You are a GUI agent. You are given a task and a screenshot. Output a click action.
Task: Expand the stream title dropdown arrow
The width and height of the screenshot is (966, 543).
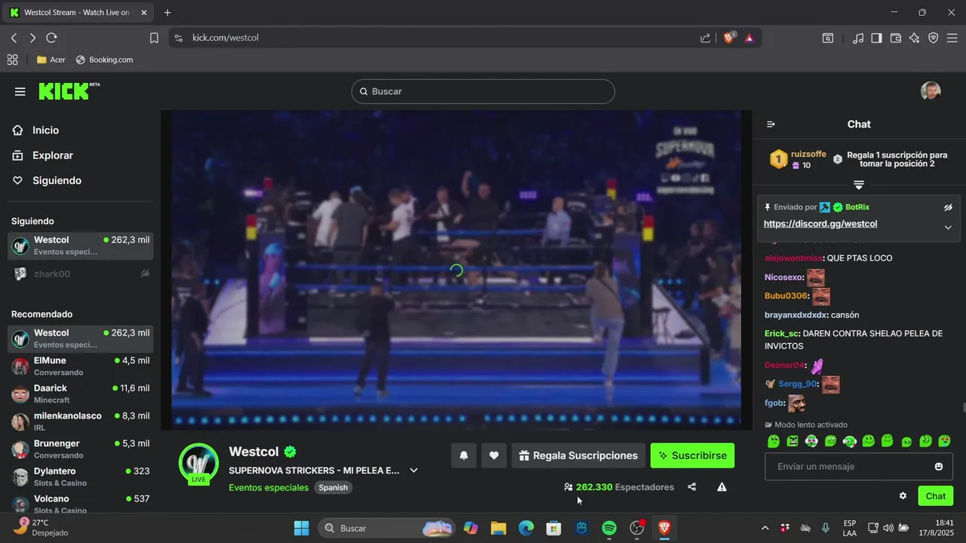click(x=414, y=471)
